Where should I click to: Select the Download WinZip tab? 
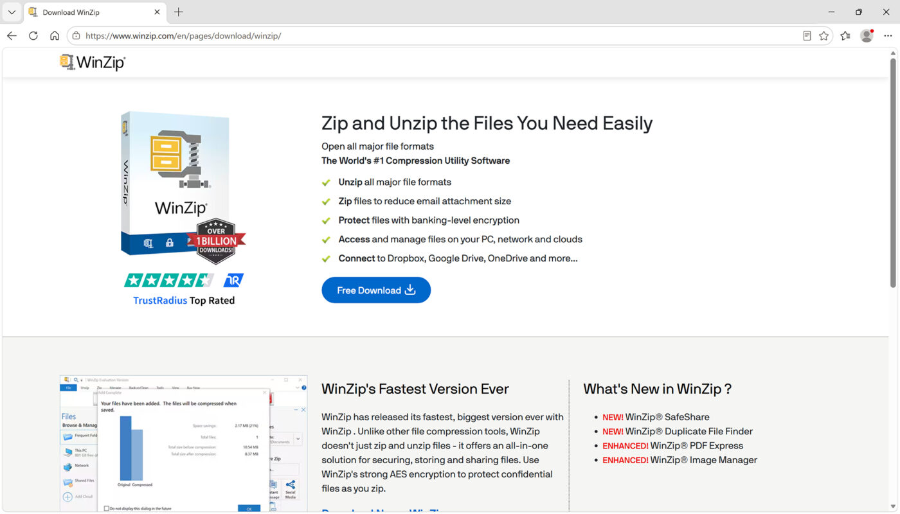click(95, 12)
